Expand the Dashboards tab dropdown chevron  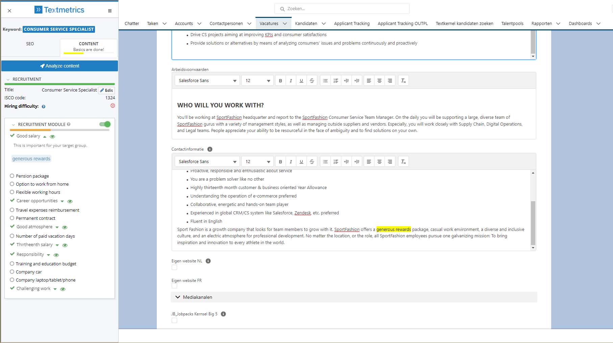click(x=598, y=24)
